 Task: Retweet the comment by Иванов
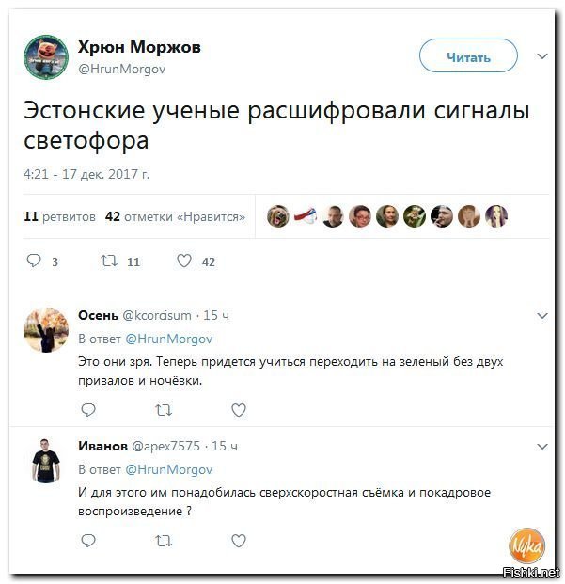click(164, 541)
